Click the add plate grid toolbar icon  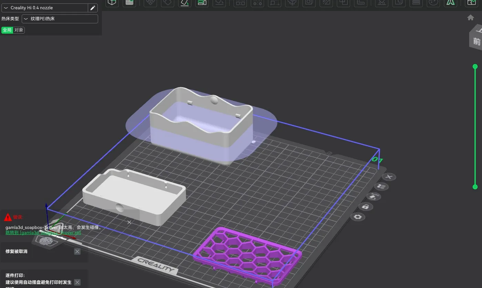(x=129, y=3)
